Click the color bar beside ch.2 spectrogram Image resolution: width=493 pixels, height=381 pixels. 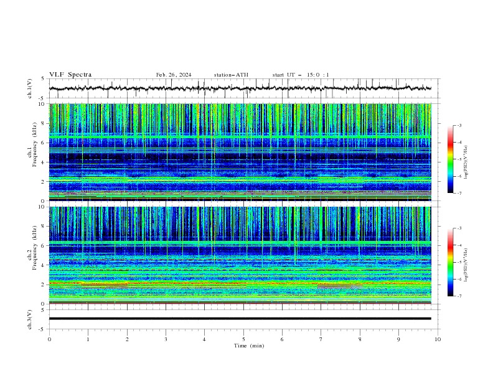point(451,262)
